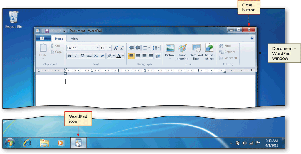Toggle superscript formatting
Screen dimensions: 301x154
(x=102, y=56)
